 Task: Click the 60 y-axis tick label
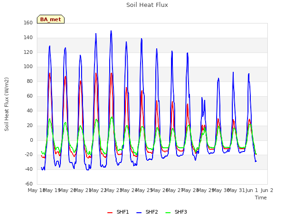point(29,96)
